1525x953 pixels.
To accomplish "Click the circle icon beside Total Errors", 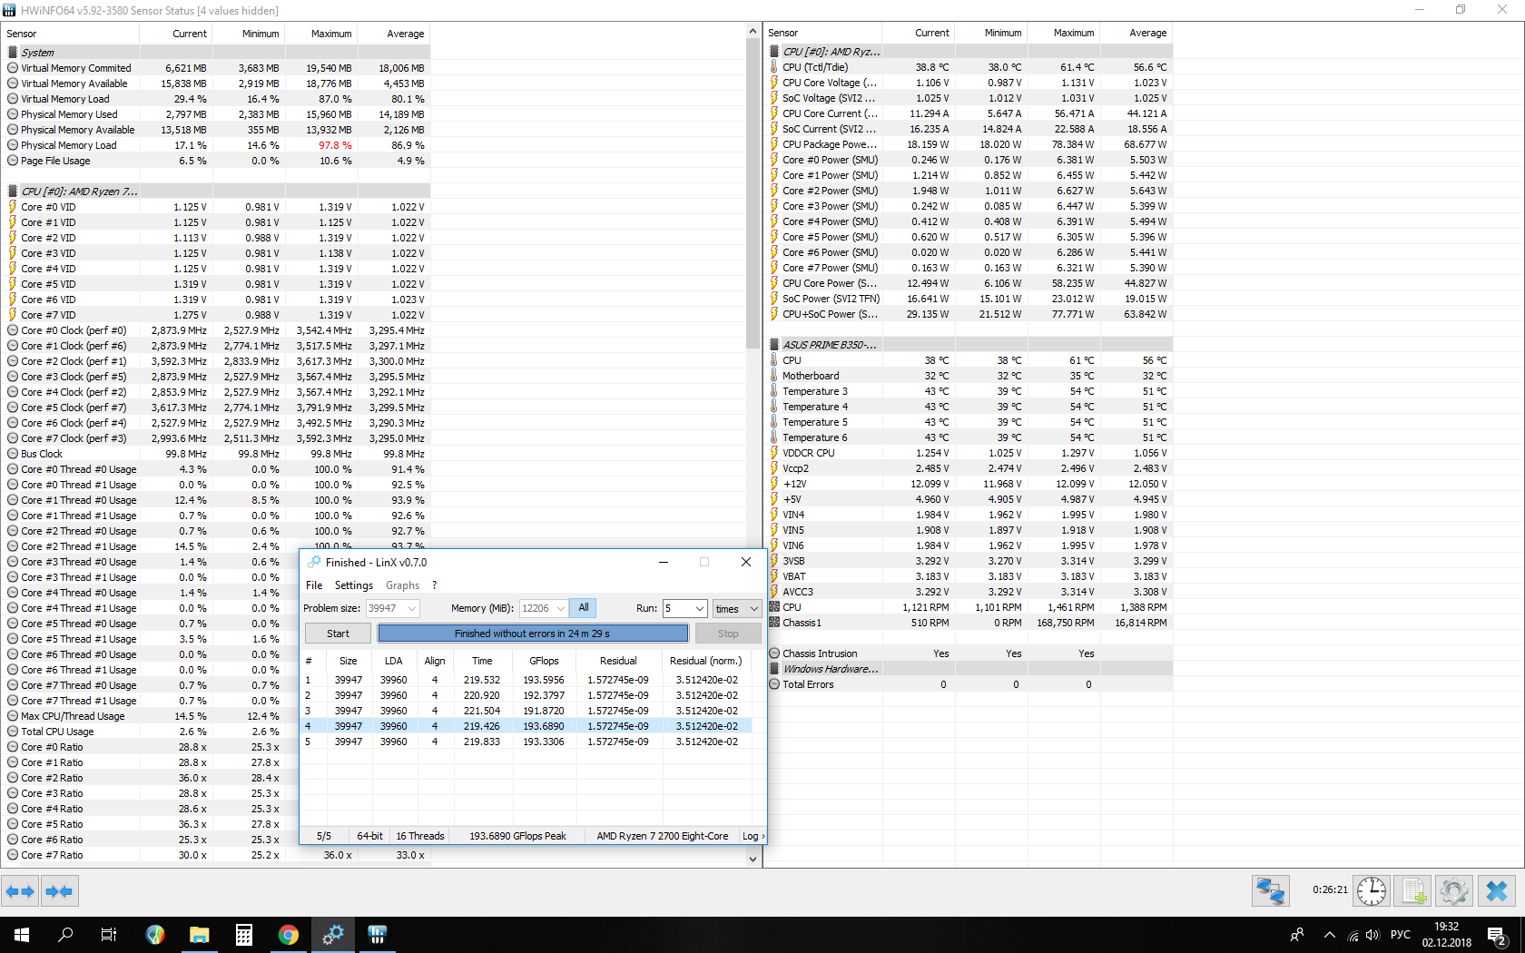I will click(774, 684).
